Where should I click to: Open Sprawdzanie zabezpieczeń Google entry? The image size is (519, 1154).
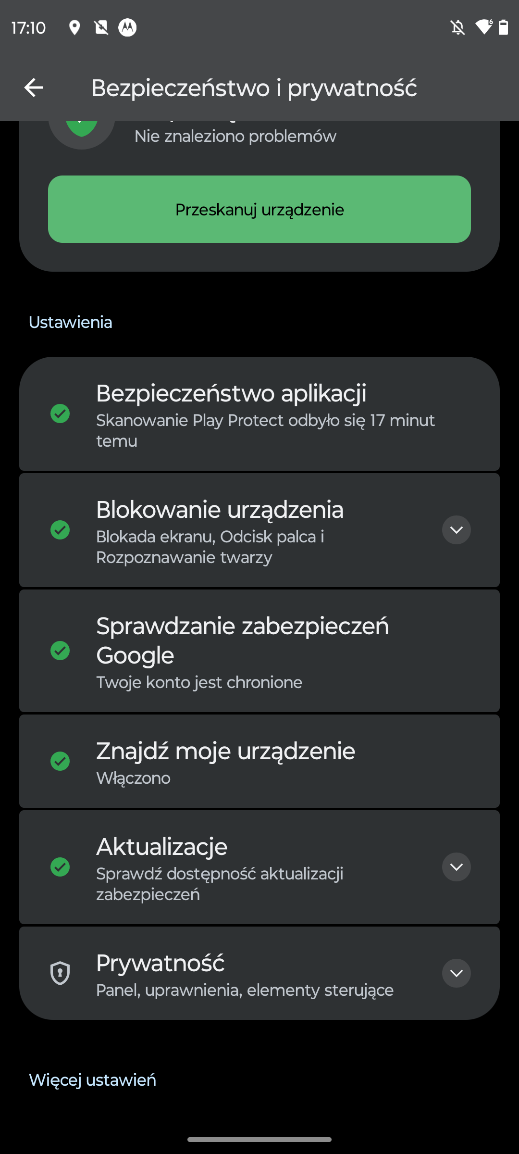coord(259,651)
